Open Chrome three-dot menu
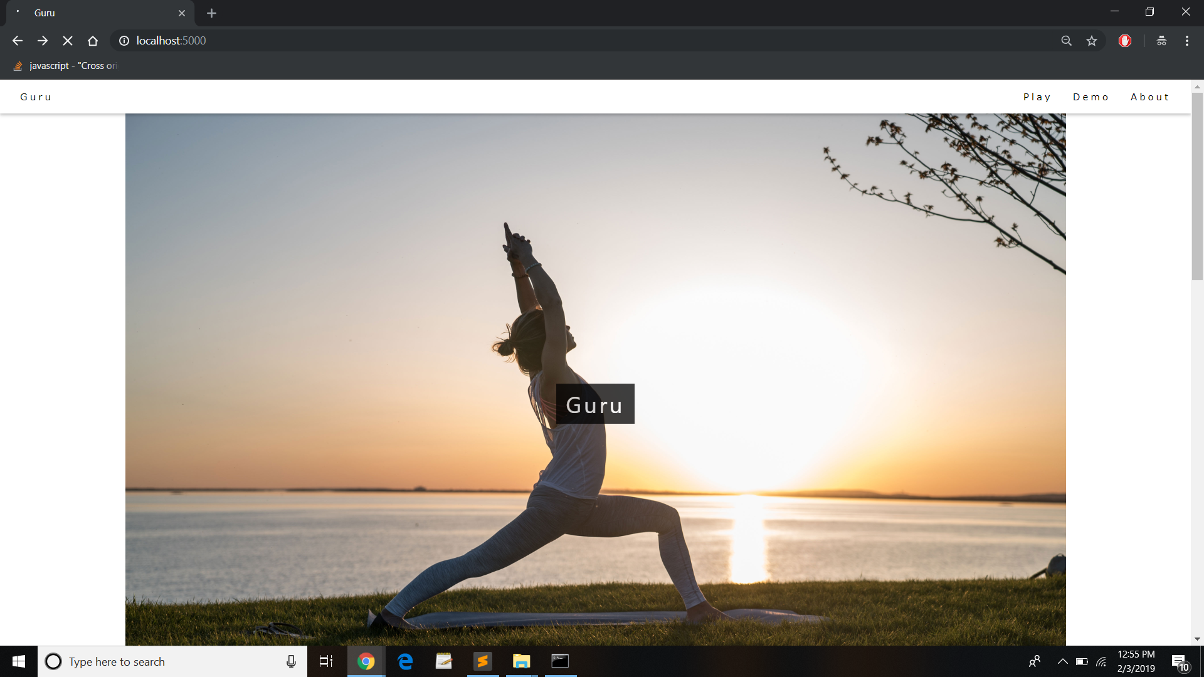Screen dimensions: 1204x677 pyautogui.click(x=1187, y=41)
